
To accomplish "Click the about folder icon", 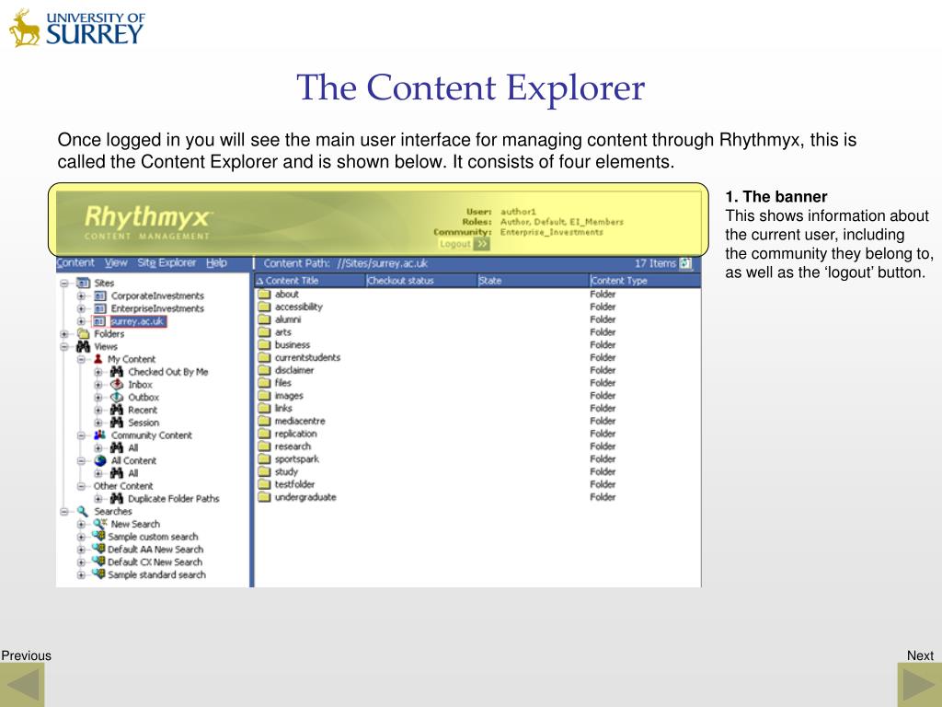I will click(x=264, y=294).
